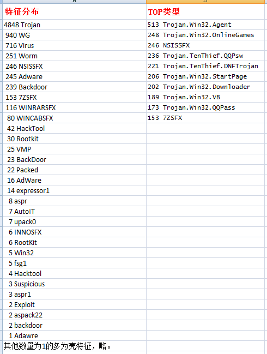Select the 42 HackTool cell
The width and height of the screenshot is (267, 354).
click(x=74, y=129)
